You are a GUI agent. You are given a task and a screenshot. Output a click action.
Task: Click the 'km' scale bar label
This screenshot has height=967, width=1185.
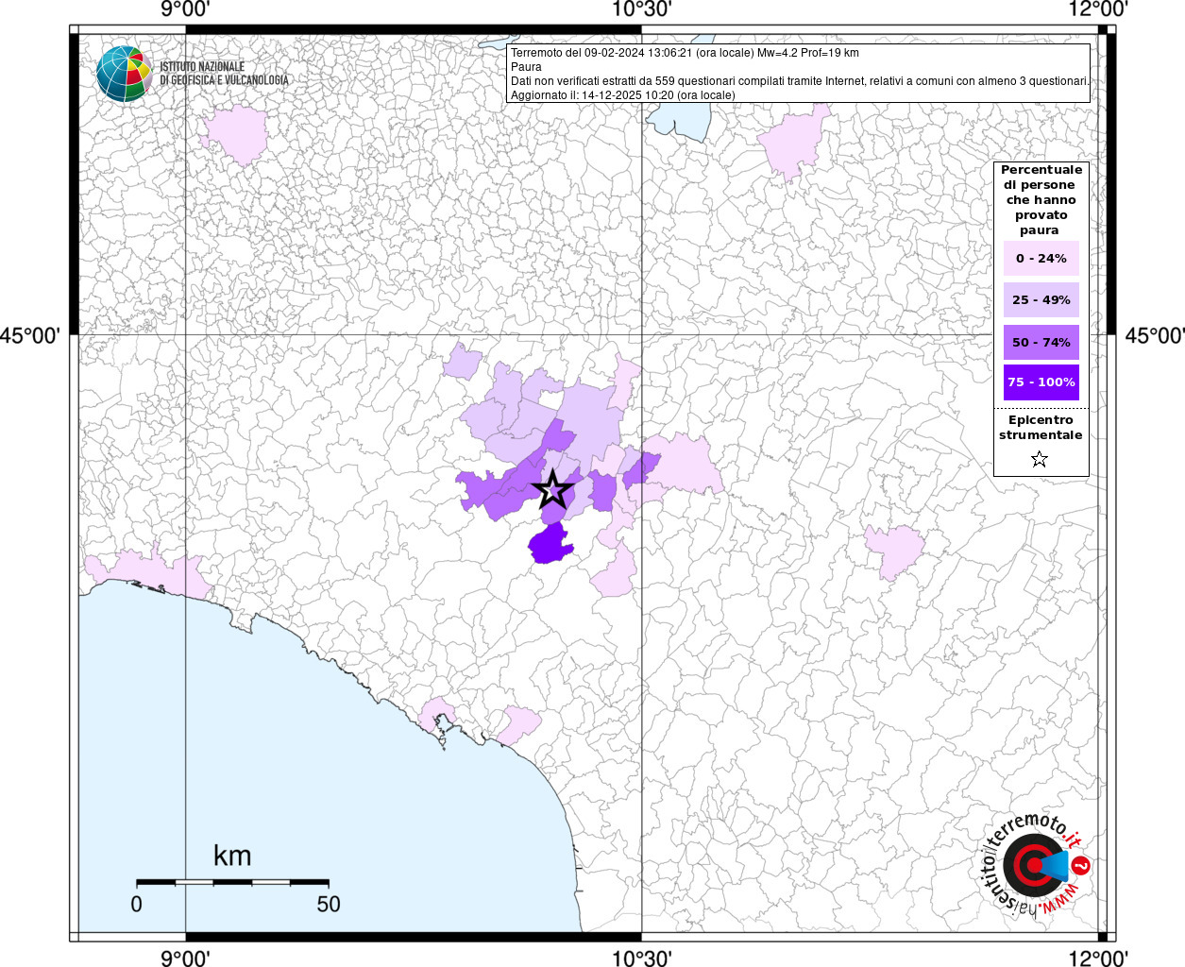tap(232, 856)
